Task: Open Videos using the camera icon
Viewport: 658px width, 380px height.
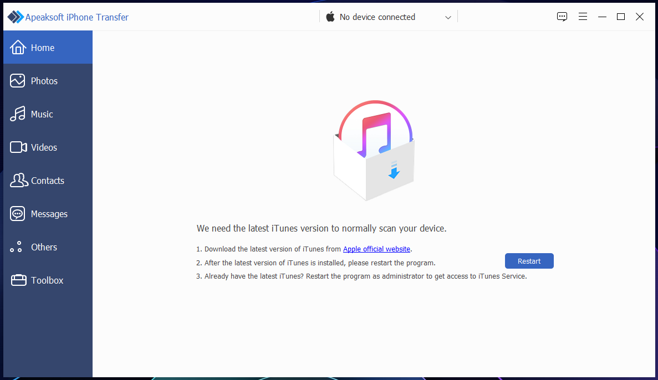Action: [18, 147]
